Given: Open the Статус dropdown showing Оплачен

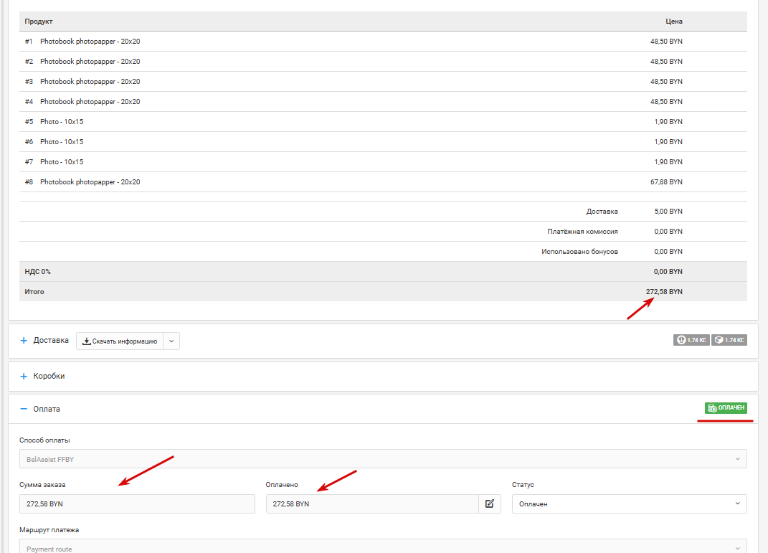Looking at the screenshot, I should click(630, 504).
